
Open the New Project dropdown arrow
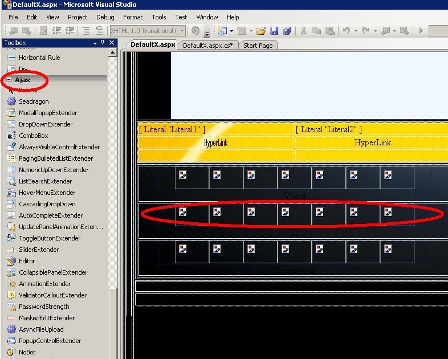pos(232,31)
